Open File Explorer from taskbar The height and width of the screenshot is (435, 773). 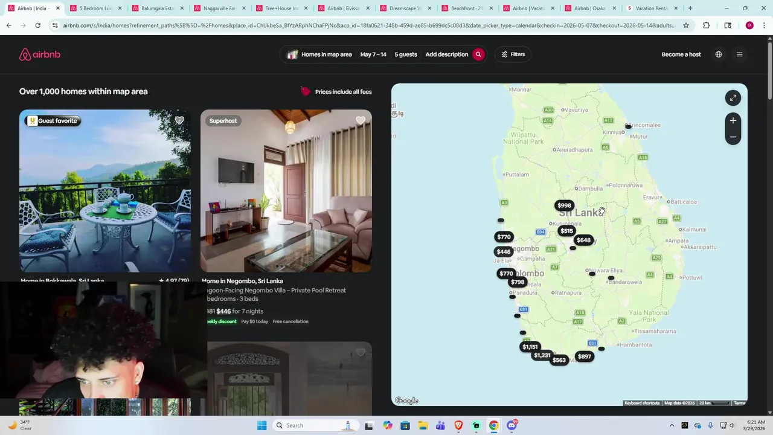[x=423, y=425]
